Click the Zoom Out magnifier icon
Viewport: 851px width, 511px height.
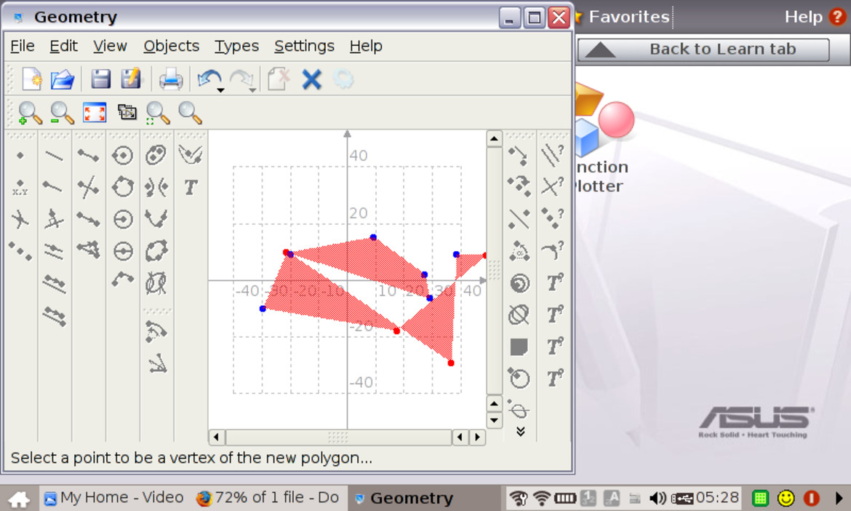click(x=62, y=113)
